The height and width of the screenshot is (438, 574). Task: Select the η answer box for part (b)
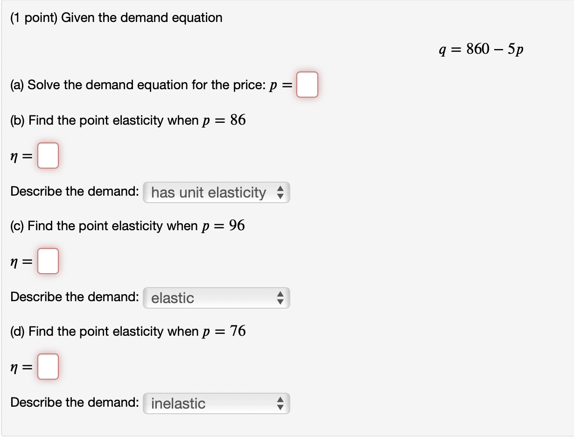48,156
